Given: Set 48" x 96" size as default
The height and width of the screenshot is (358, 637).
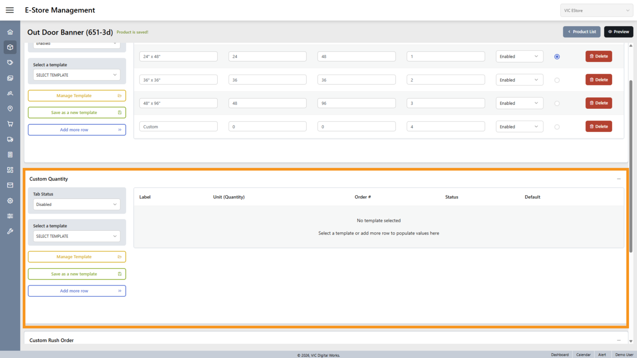Looking at the screenshot, I should pyautogui.click(x=557, y=103).
